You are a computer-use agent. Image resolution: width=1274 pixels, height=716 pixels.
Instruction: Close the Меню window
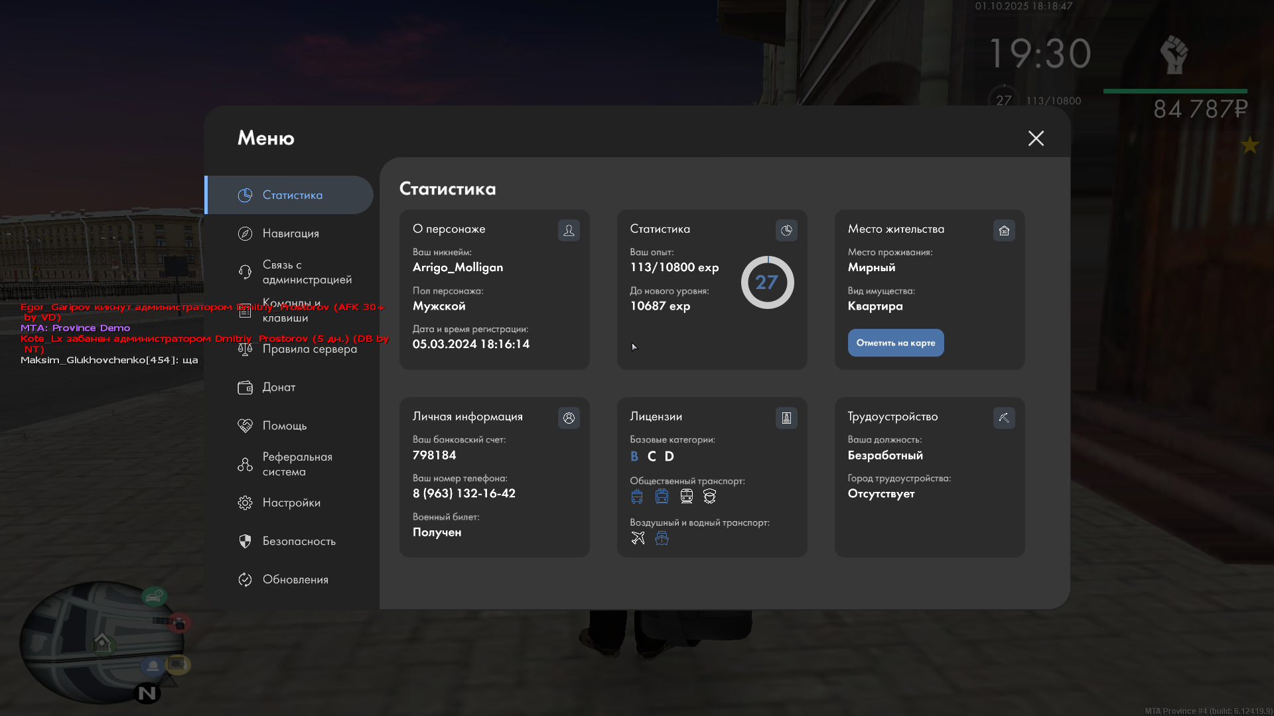[x=1036, y=138]
